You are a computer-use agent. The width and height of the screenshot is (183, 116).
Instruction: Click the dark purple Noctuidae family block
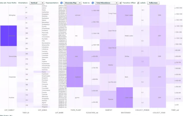[9, 36]
